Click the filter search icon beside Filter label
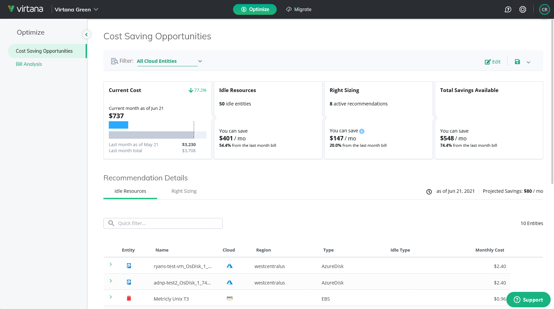Viewport: 554px width, 309px height. [x=114, y=61]
